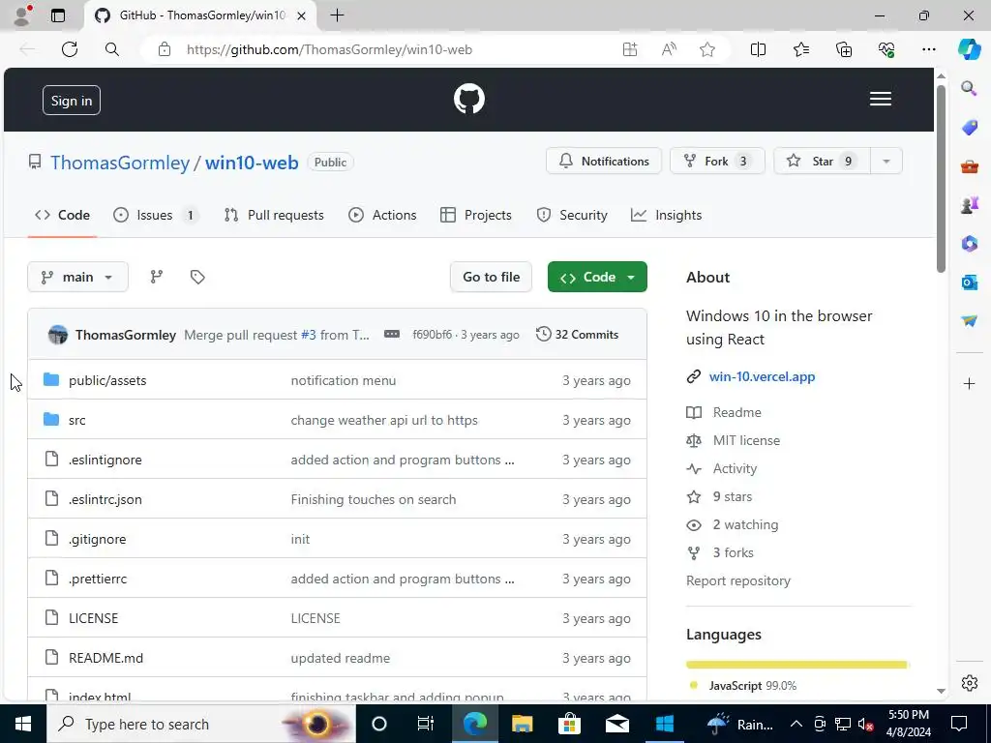Show hidden system tray icons chevron
The height and width of the screenshot is (743, 991).
click(x=796, y=724)
